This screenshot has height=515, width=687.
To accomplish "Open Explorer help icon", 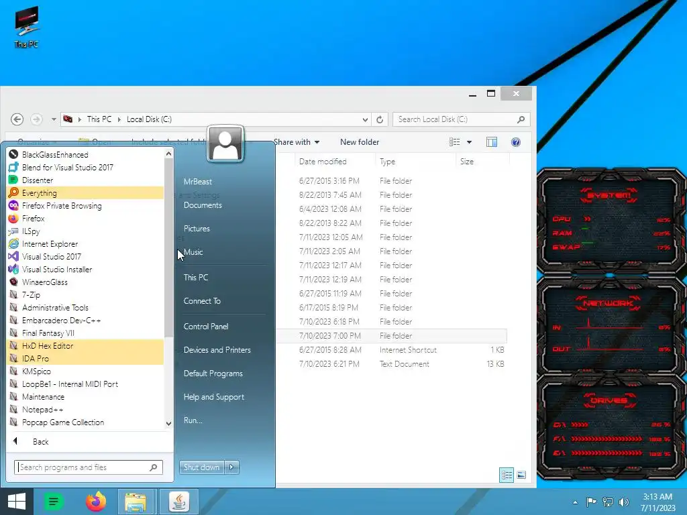I will tap(516, 142).
